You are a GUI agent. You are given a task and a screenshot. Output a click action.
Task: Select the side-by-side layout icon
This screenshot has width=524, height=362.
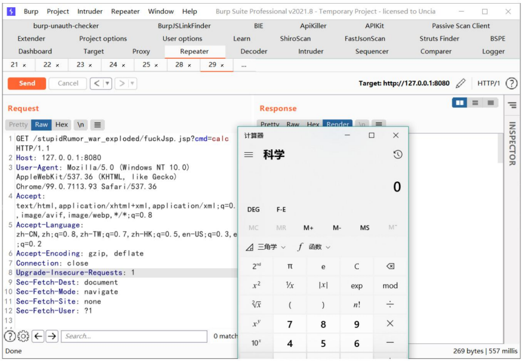(460, 102)
